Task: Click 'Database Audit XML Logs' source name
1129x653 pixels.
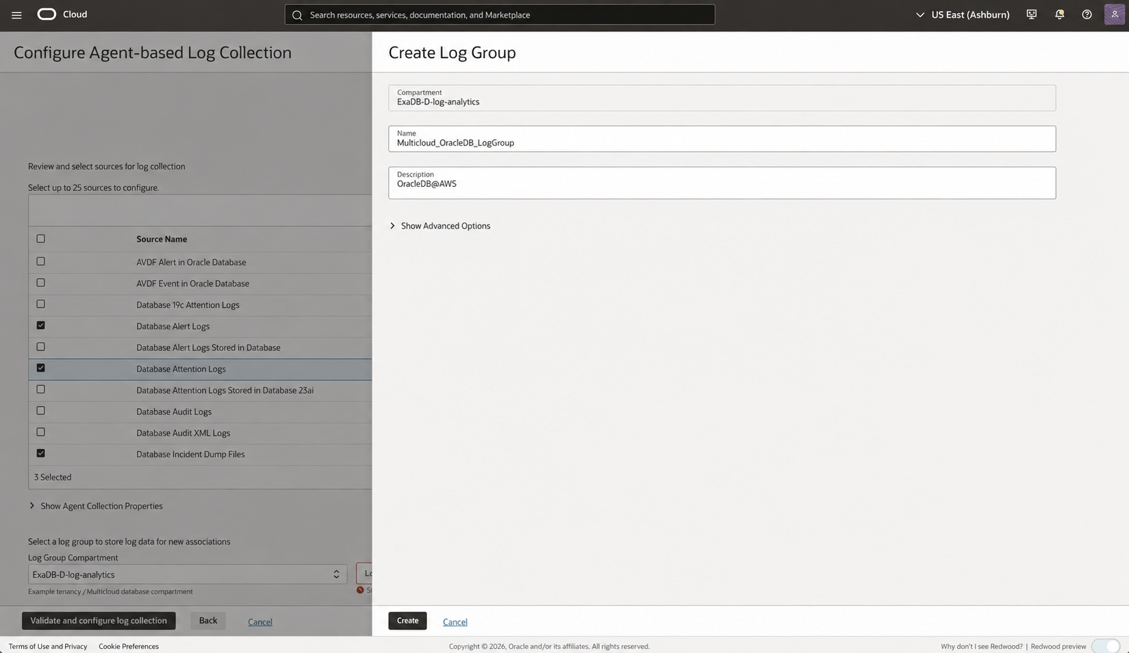Action: pyautogui.click(x=183, y=433)
